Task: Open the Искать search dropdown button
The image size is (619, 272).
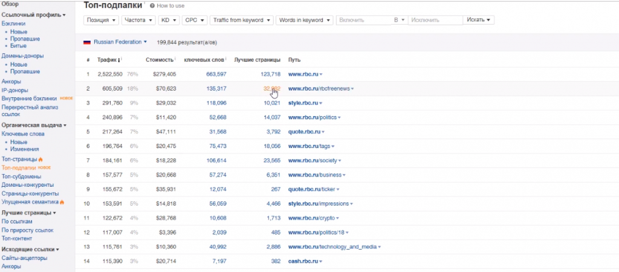Action: (479, 20)
